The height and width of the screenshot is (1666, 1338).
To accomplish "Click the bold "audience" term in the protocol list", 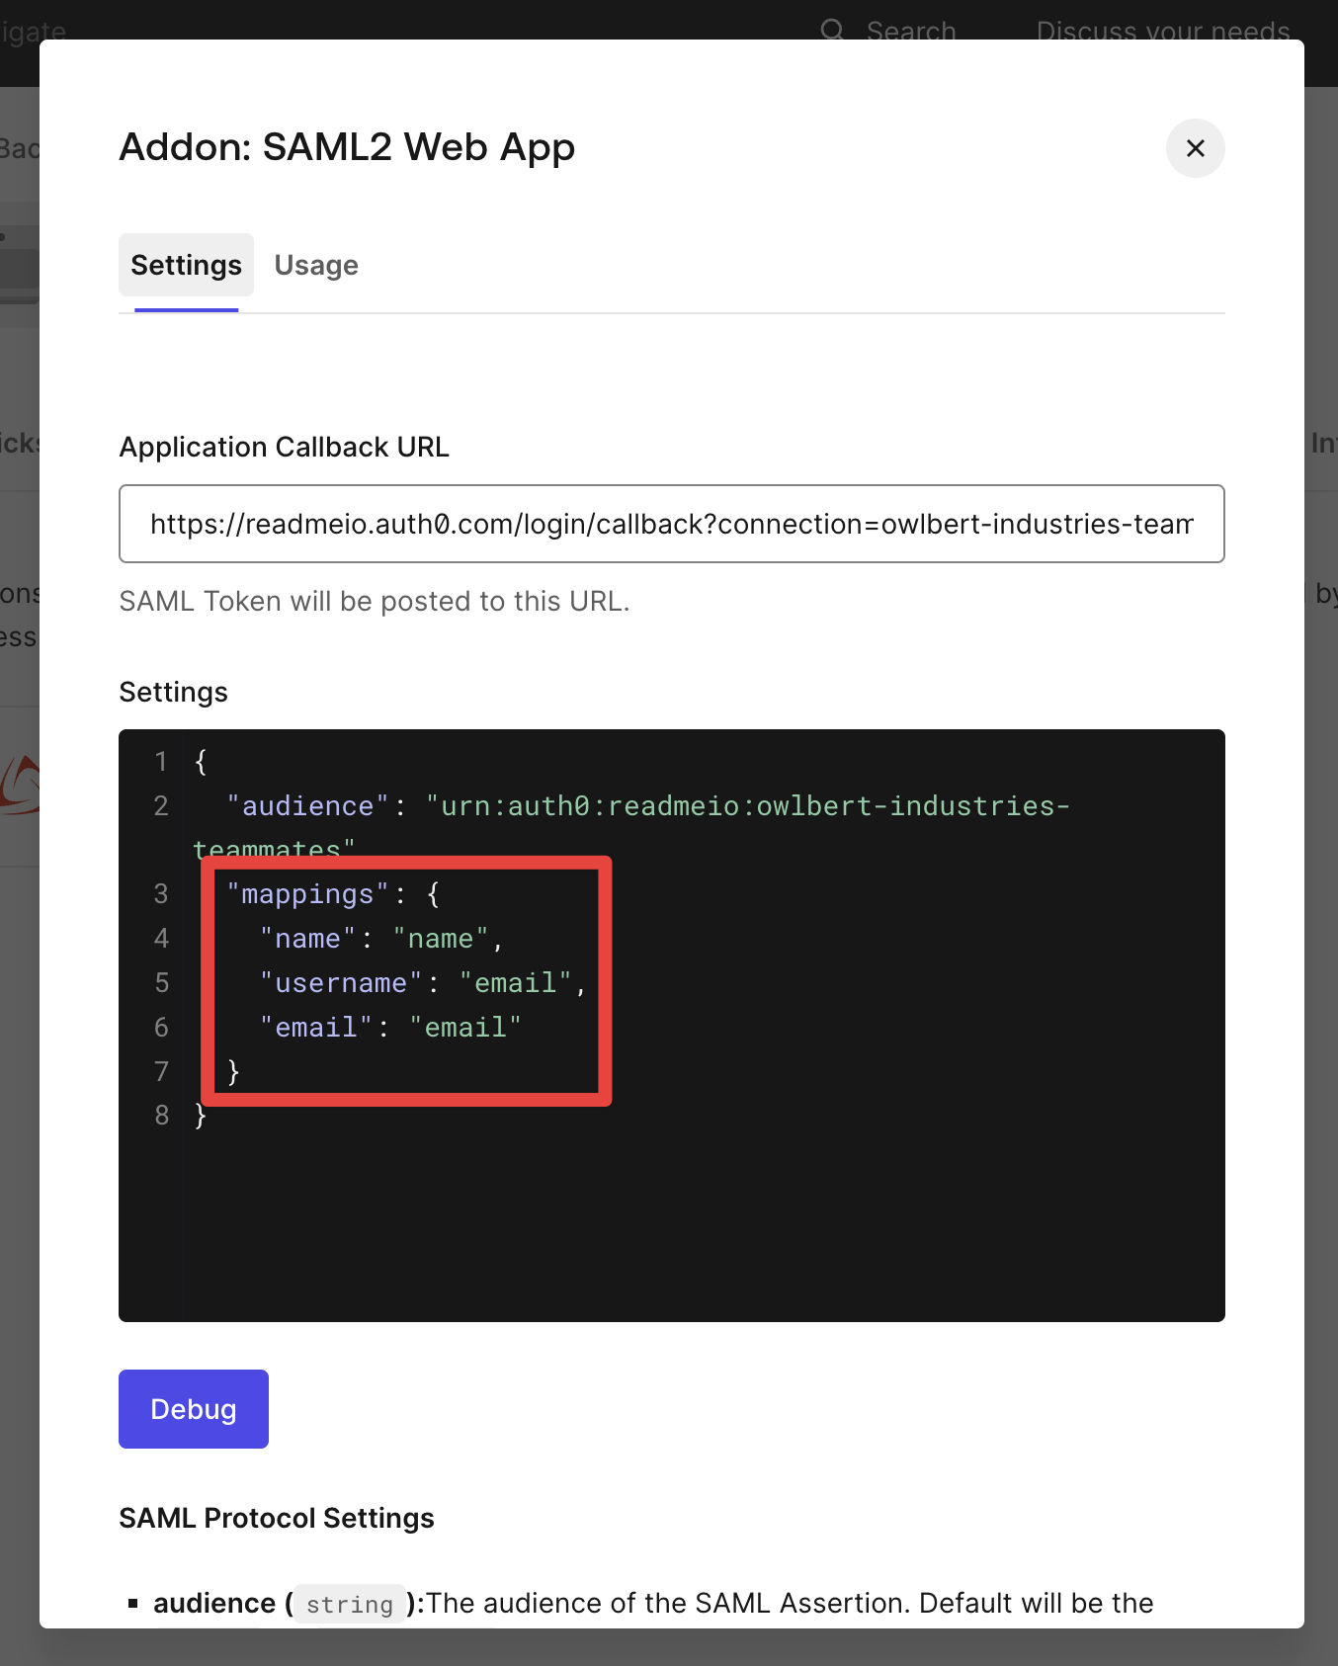I will pyautogui.click(x=214, y=1603).
